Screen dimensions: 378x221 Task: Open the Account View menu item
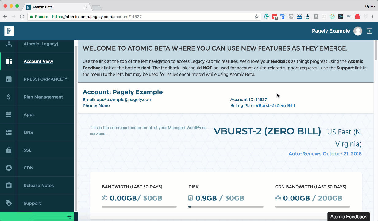(38, 61)
